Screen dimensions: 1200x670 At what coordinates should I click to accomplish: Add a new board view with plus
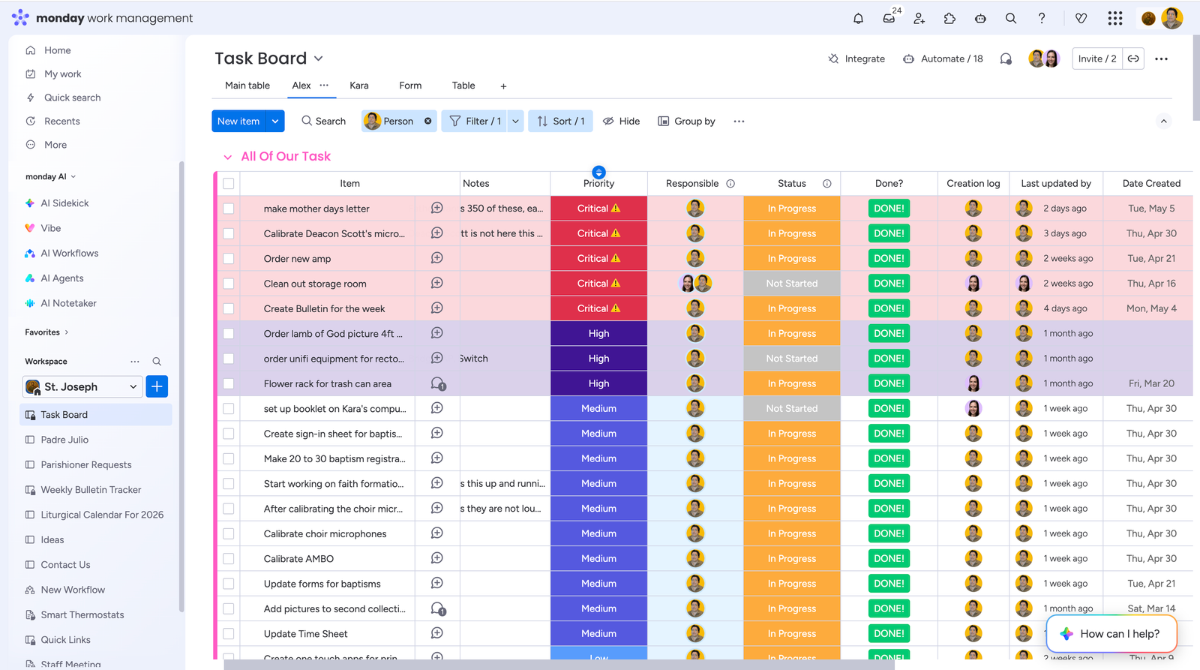[503, 86]
